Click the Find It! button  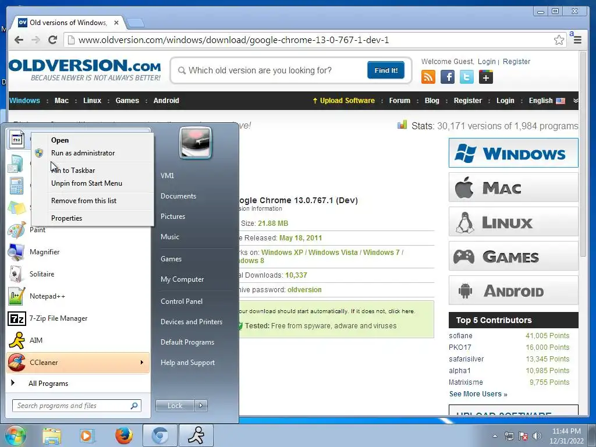[386, 70]
